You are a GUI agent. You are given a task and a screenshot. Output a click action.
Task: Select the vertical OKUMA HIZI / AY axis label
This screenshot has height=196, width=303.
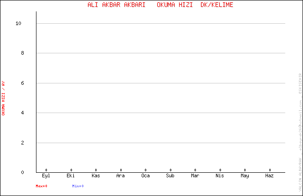pos(4,98)
